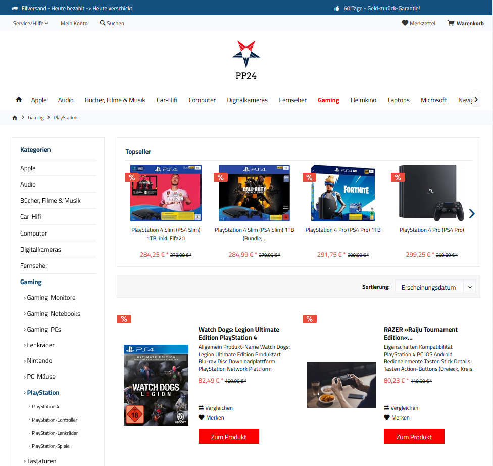
Task: Click the discount badge on Fortnite bundle
Action: [309, 177]
